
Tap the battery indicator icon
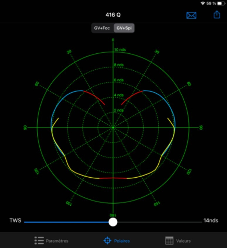coord(221,3)
